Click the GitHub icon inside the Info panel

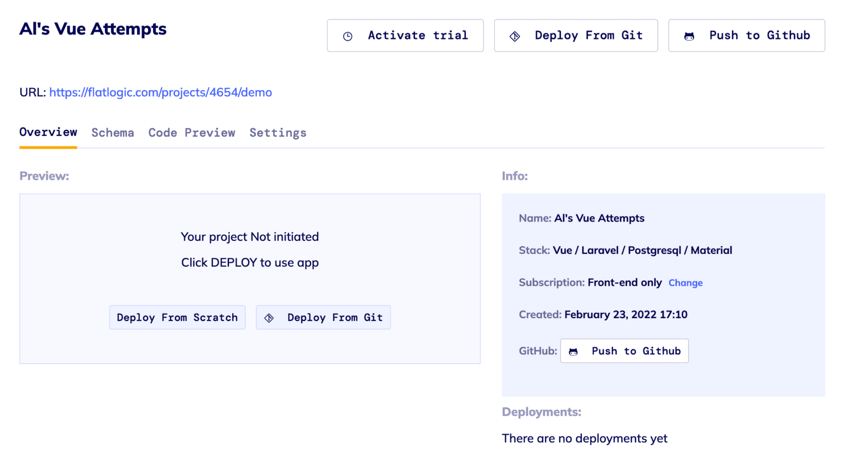tap(574, 351)
